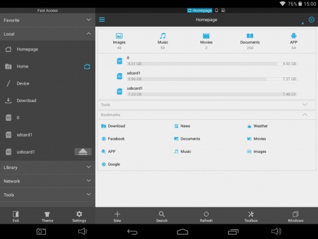Click the Fast Access header

click(x=48, y=10)
